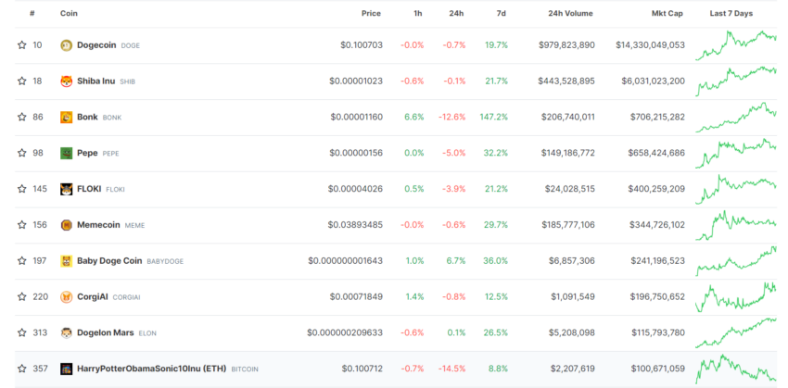Star the HarryPotterObamaSonic10Inu row
This screenshot has width=788, height=388.
[21, 369]
